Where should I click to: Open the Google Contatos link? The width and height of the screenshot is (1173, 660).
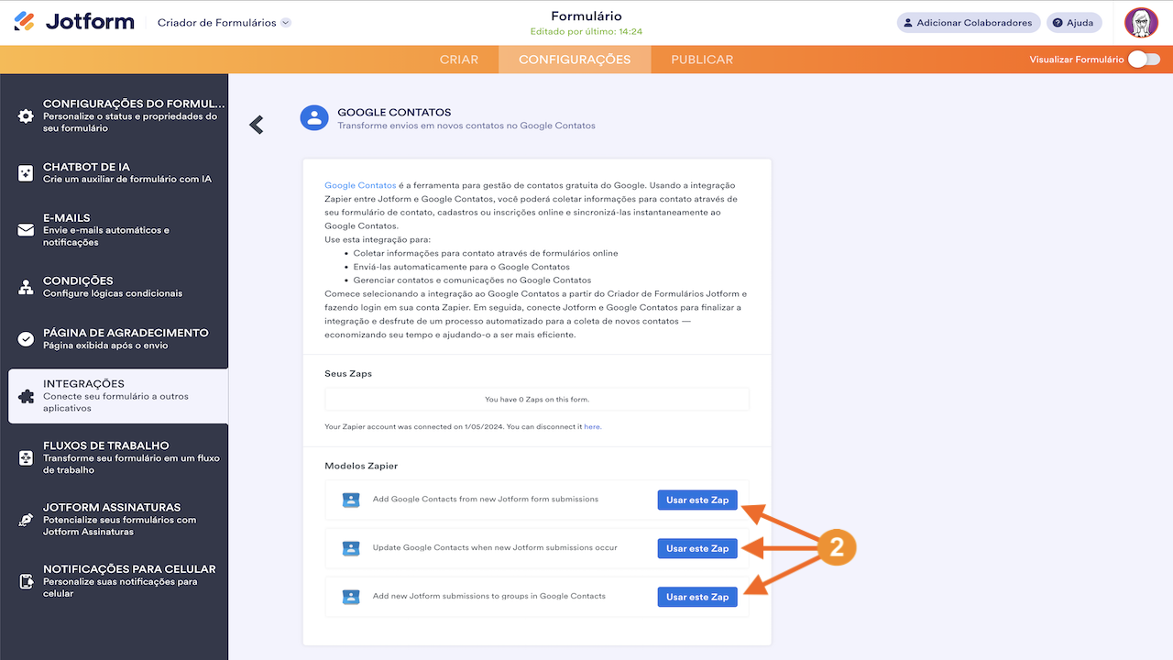(360, 185)
